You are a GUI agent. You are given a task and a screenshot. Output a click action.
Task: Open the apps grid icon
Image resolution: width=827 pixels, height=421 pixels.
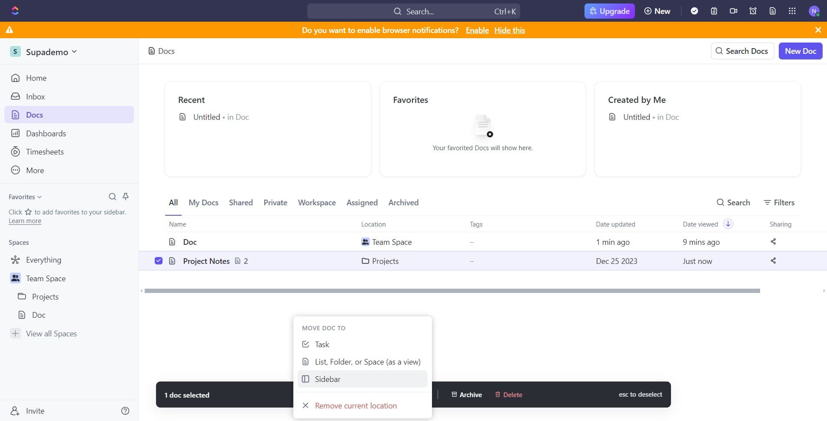[792, 11]
